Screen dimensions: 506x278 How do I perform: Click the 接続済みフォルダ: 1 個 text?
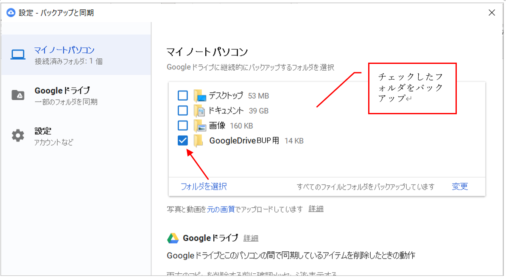[68, 61]
